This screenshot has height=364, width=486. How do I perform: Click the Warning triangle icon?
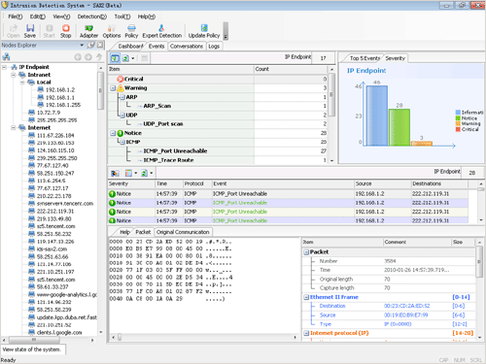coord(121,87)
